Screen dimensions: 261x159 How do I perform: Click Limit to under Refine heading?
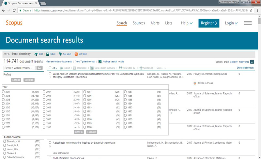tap(16, 80)
